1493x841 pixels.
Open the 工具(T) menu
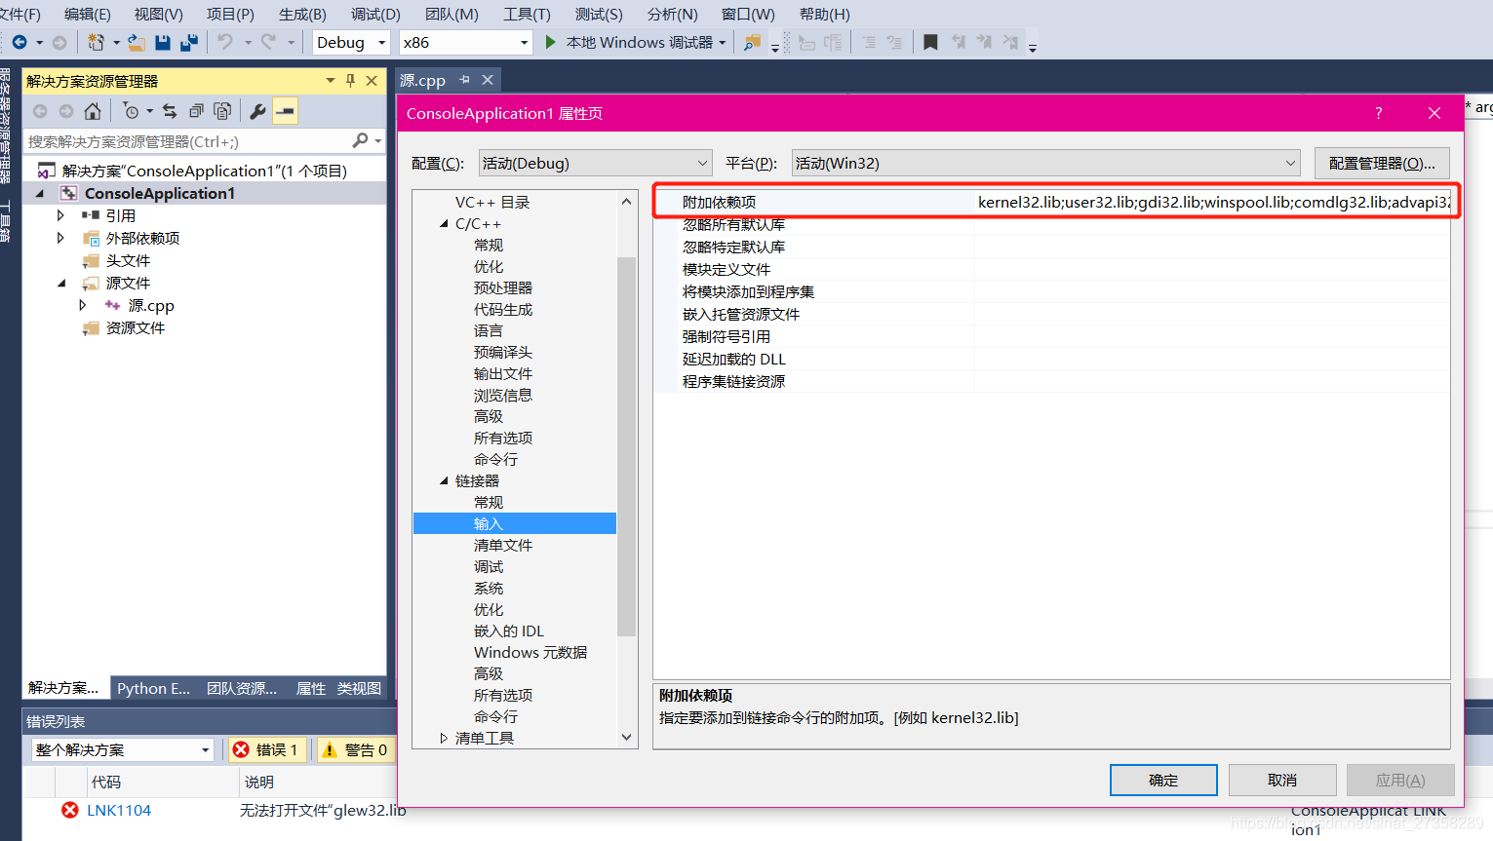pyautogui.click(x=527, y=14)
